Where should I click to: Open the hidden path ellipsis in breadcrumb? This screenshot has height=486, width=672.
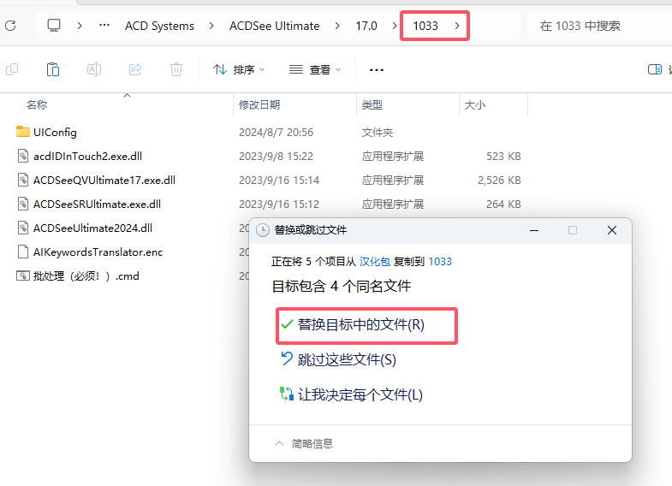coord(104,26)
